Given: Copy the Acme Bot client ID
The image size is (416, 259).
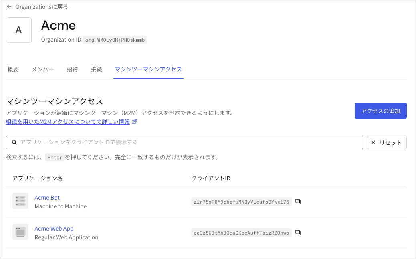Looking at the screenshot, I should [298, 202].
